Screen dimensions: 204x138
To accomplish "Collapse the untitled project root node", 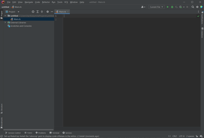I will click(x=5, y=16).
